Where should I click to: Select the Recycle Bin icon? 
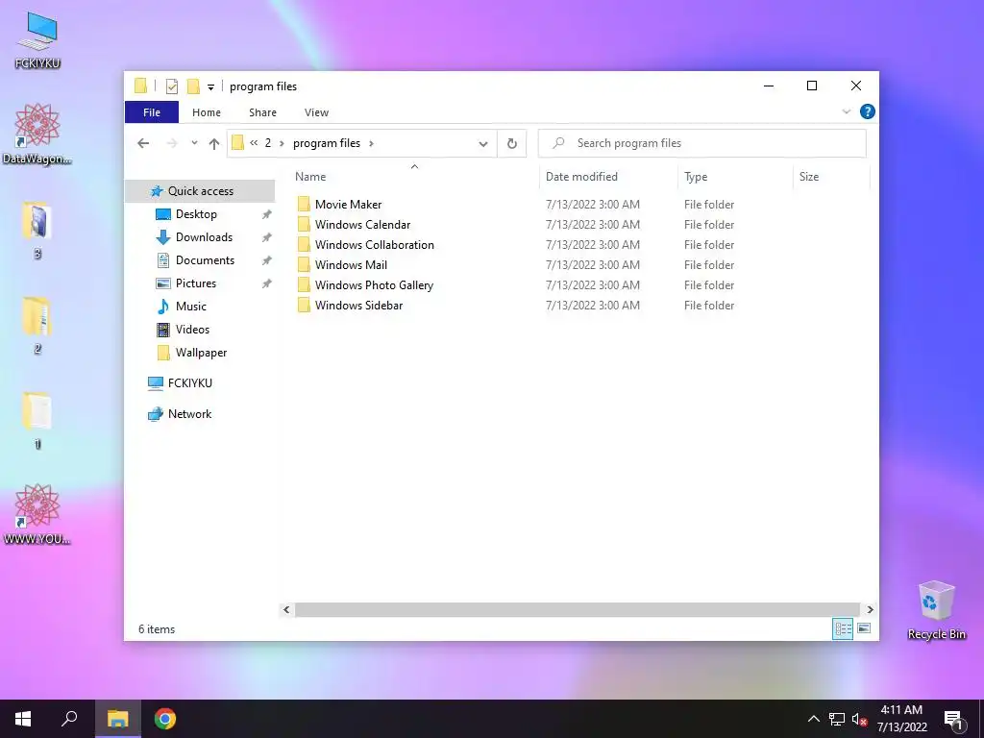pyautogui.click(x=936, y=610)
